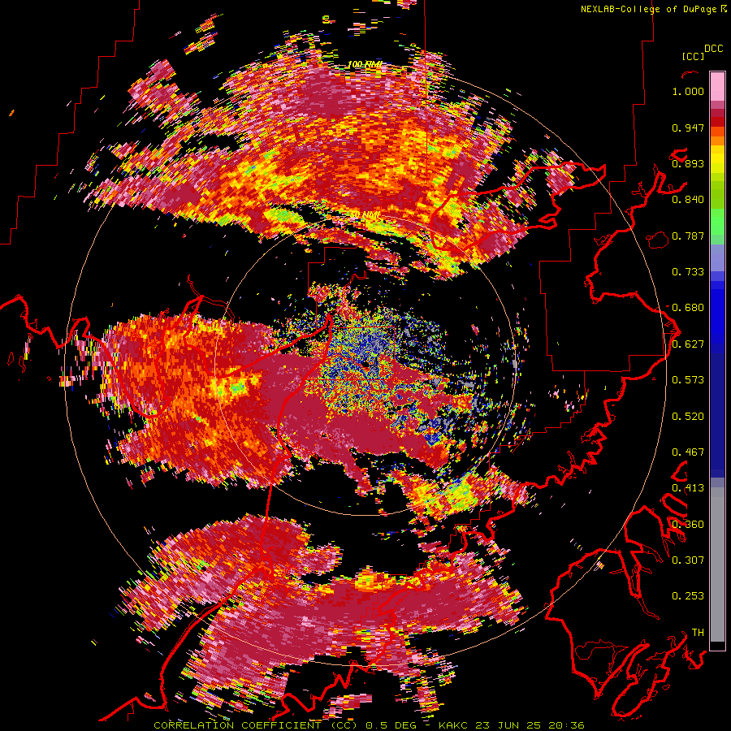
Task: Select the 0.467 legend value
Action: point(688,452)
